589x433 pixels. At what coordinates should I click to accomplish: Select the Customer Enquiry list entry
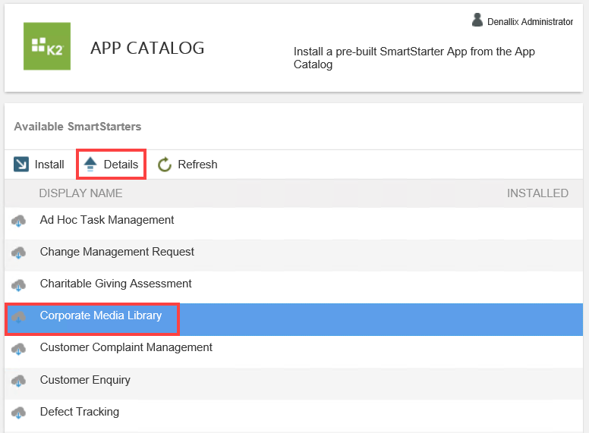(x=85, y=380)
